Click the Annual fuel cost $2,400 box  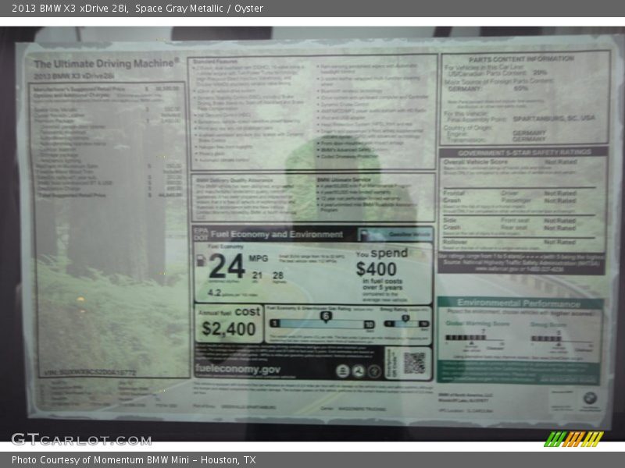[229, 323]
